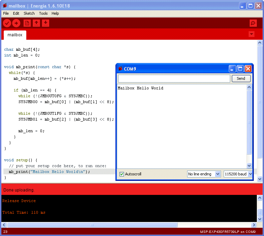The image size is (264, 236).
Task: Click the COM9 output scrollbar thumb
Action: pyautogui.click(x=249, y=122)
